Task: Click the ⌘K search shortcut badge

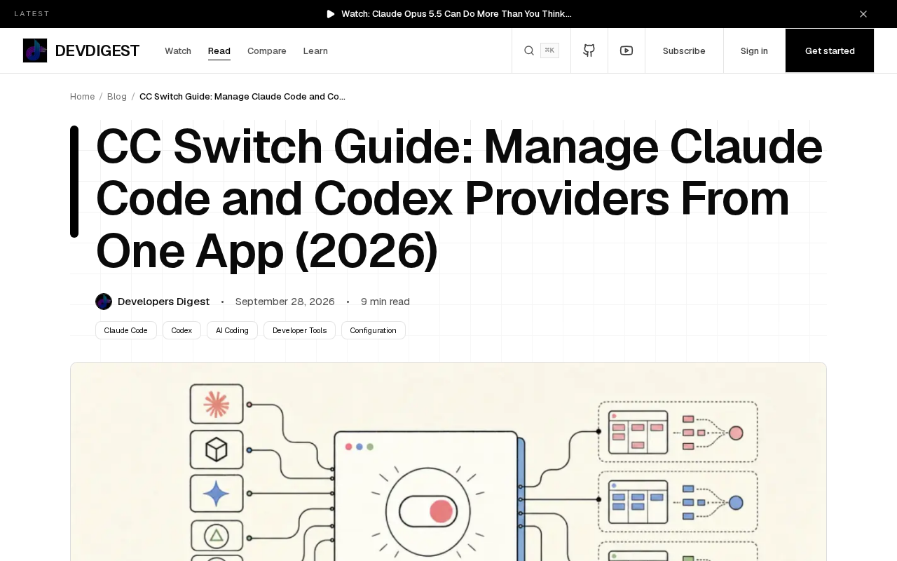Action: 549,50
